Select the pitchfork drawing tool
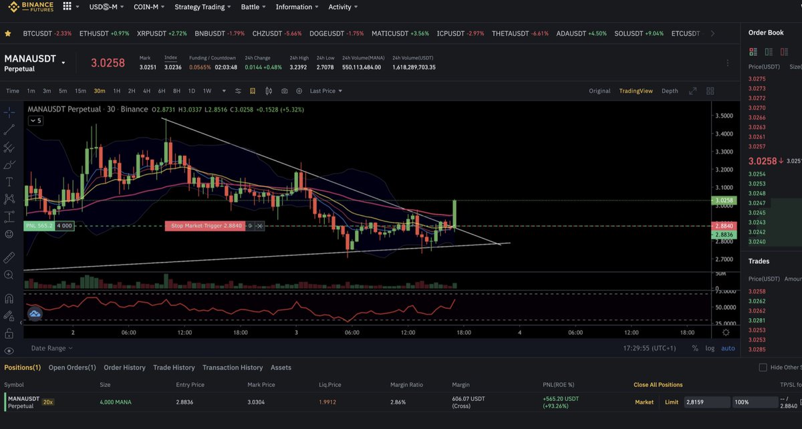Image resolution: width=802 pixels, height=429 pixels. pyautogui.click(x=9, y=146)
